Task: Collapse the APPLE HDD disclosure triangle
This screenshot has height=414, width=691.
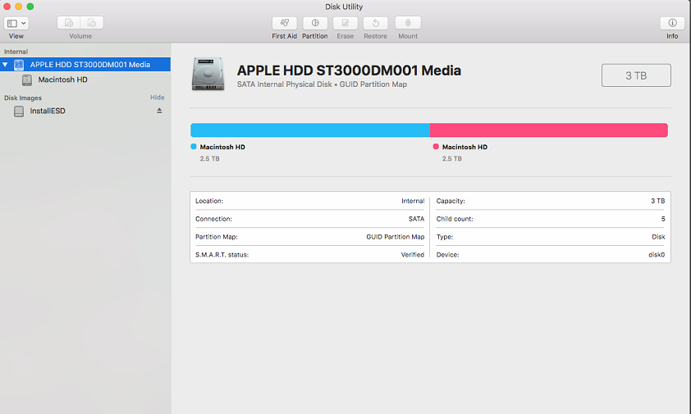Action: pos(5,65)
